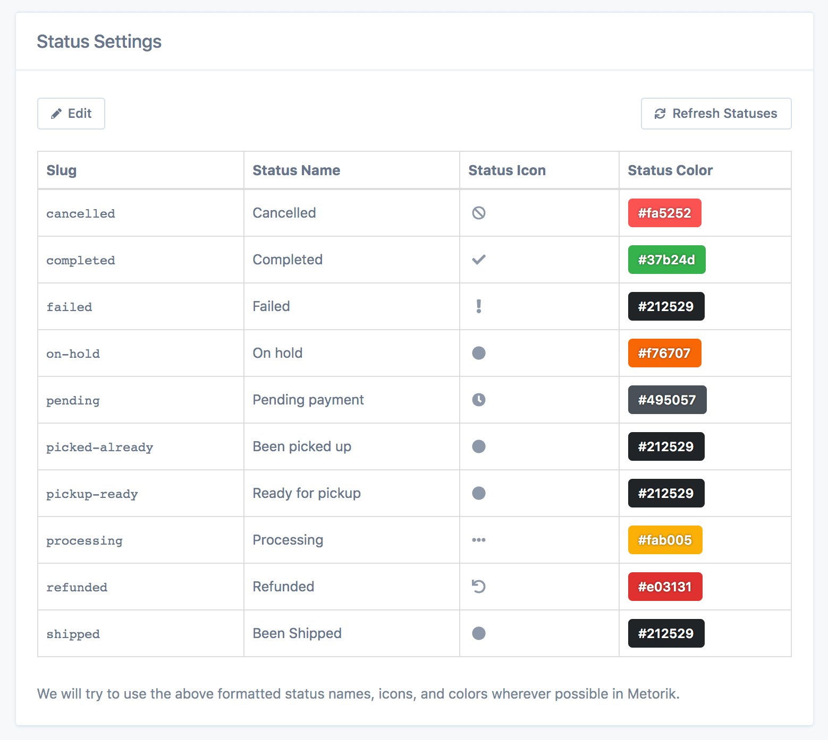Click the #37b24d green color badge
Viewport: 828px width, 740px height.
tap(666, 260)
